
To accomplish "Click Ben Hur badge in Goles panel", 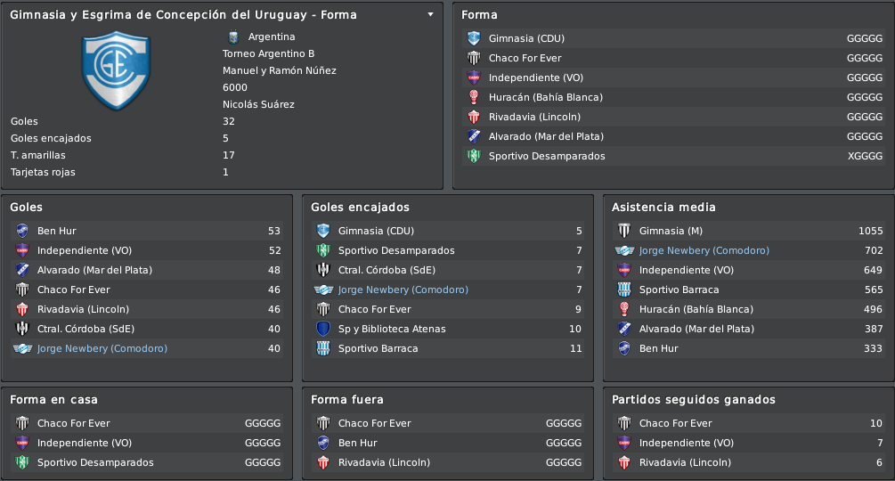I will click(x=22, y=231).
